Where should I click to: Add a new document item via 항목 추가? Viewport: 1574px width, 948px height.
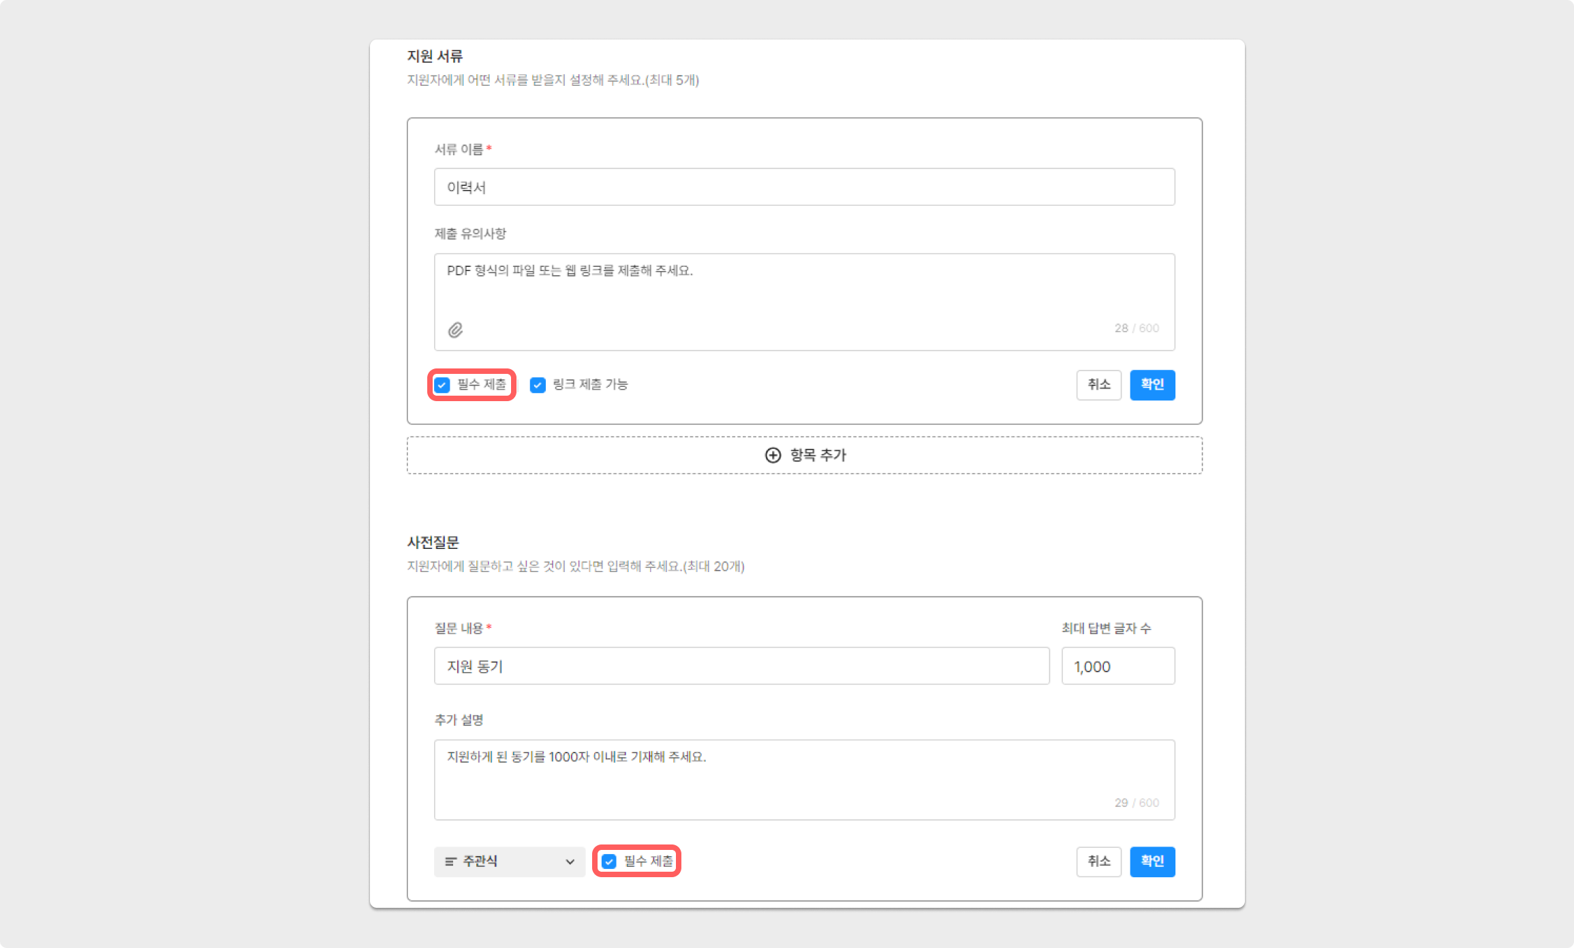coord(818,455)
